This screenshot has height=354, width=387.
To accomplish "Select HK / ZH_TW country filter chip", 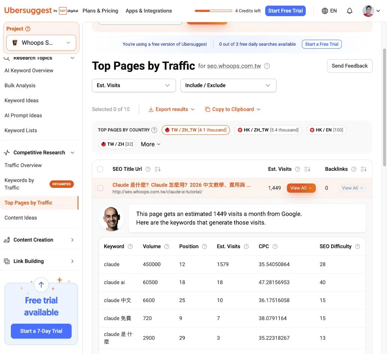I will coord(268,130).
